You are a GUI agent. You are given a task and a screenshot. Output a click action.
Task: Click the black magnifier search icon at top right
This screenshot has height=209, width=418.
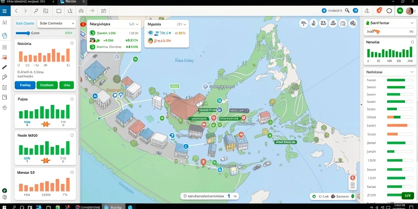(347, 11)
